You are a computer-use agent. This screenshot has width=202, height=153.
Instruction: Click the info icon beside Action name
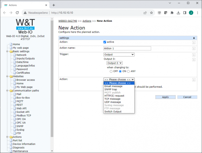pyautogui.click(x=194, y=49)
